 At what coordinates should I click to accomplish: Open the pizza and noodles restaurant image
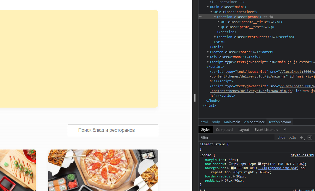coord(103,170)
